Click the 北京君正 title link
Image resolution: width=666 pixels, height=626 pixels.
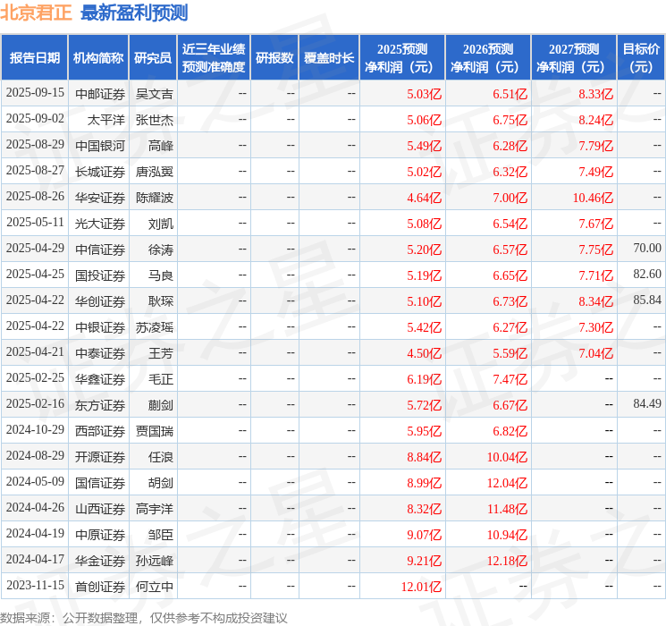tap(37, 13)
